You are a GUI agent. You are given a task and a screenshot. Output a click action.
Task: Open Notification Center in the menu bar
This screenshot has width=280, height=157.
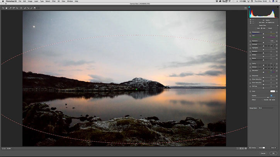click(x=277, y=1)
